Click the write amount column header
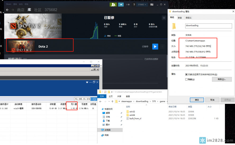Screen dimensions: 235x145 [x=74, y=104]
